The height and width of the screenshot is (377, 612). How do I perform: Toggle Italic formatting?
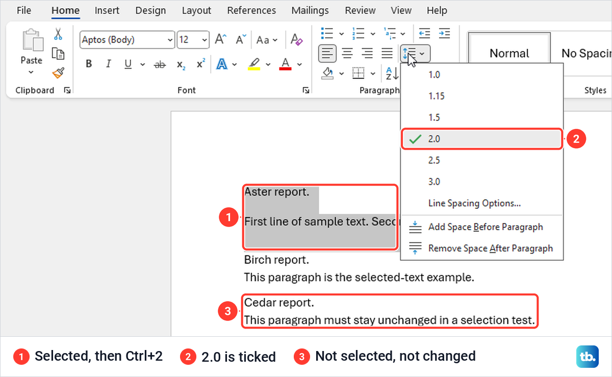(108, 64)
